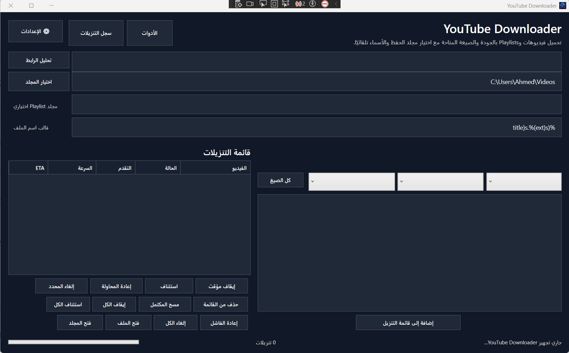Click إلغاء المحدد cancel selected button
The height and width of the screenshot is (353, 569).
(x=61, y=286)
